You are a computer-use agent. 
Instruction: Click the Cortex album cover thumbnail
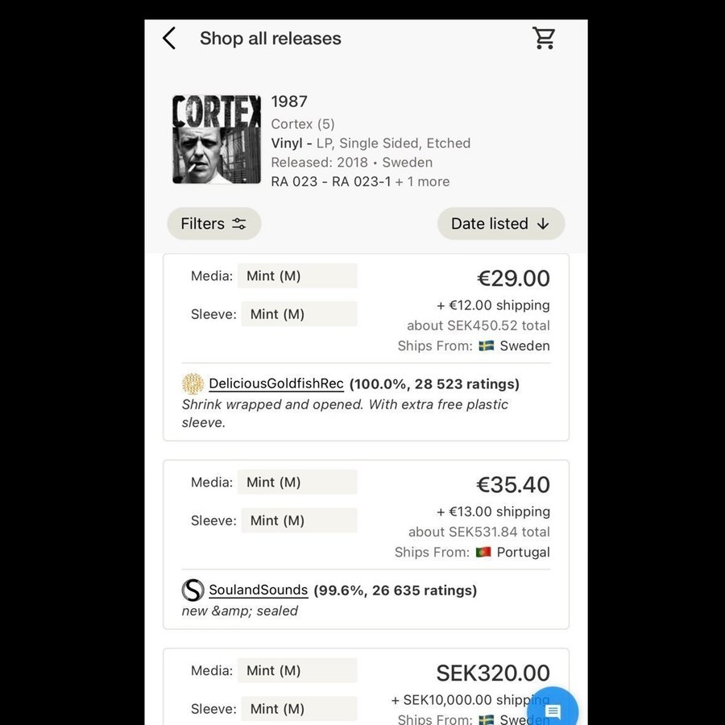point(217,139)
